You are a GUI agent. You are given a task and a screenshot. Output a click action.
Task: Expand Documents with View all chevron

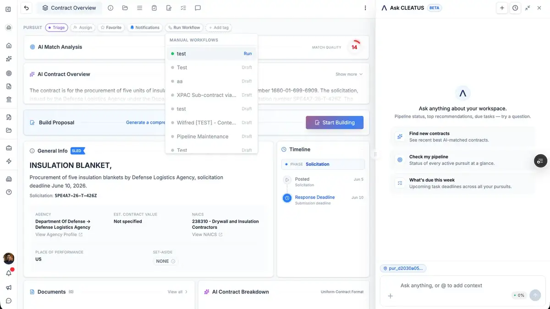(x=177, y=292)
